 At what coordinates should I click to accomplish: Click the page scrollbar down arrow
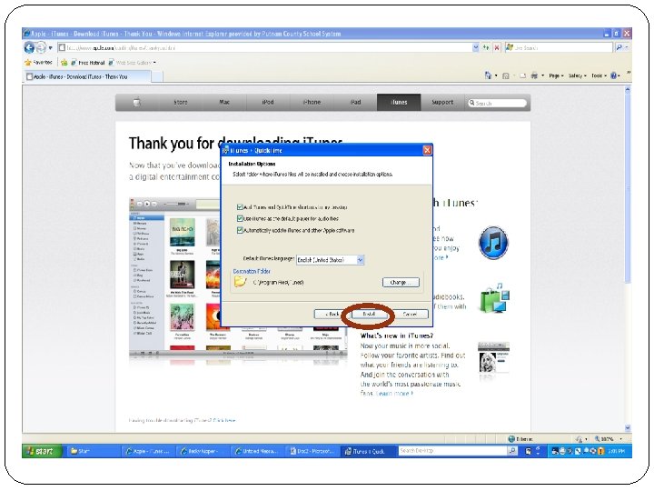coord(628,428)
